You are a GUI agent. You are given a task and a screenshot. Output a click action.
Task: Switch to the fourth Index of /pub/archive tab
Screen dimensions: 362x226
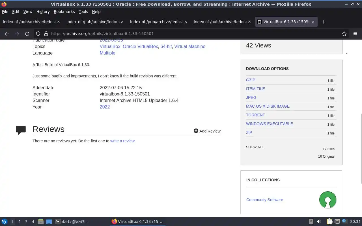(223, 22)
